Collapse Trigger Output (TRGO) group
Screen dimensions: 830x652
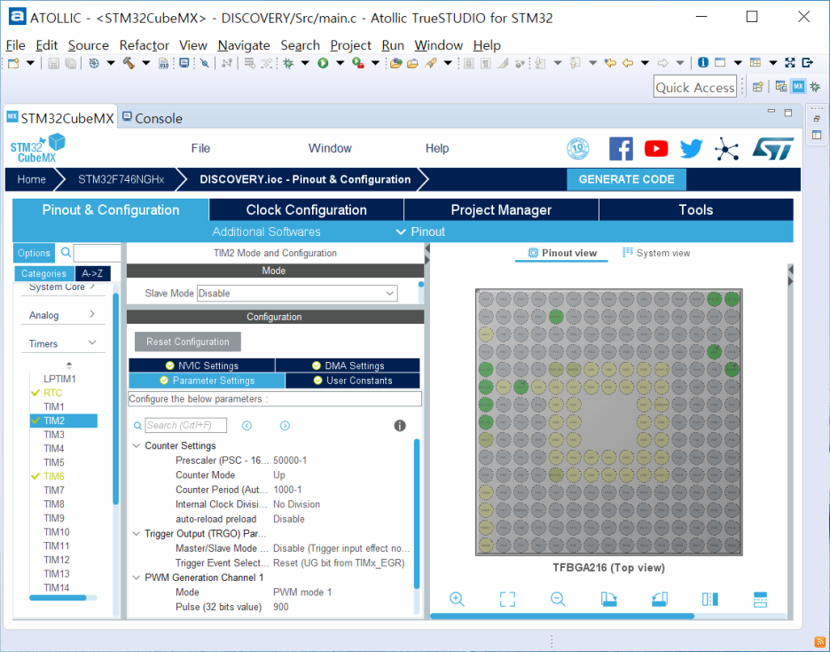point(137,533)
